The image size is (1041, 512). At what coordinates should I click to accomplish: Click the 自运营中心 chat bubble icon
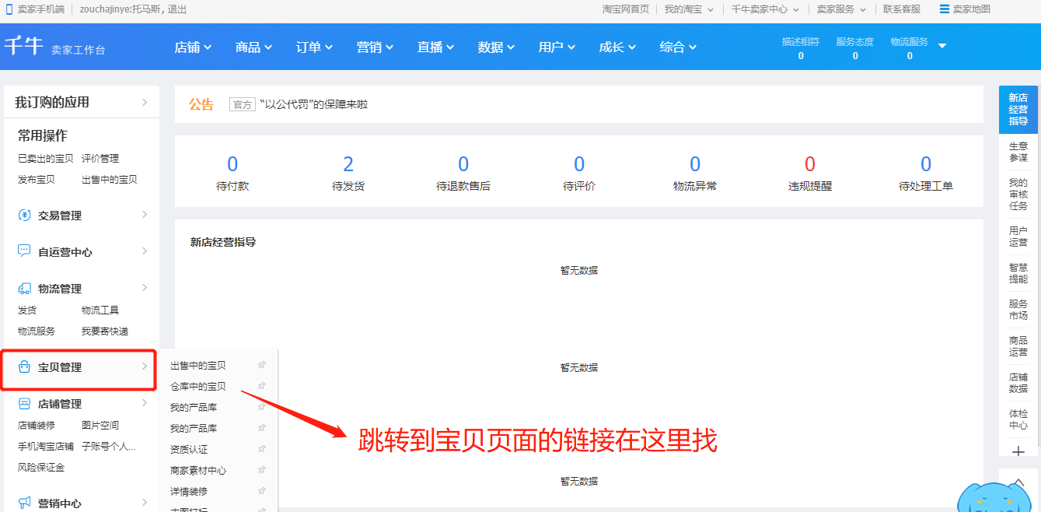(24, 251)
